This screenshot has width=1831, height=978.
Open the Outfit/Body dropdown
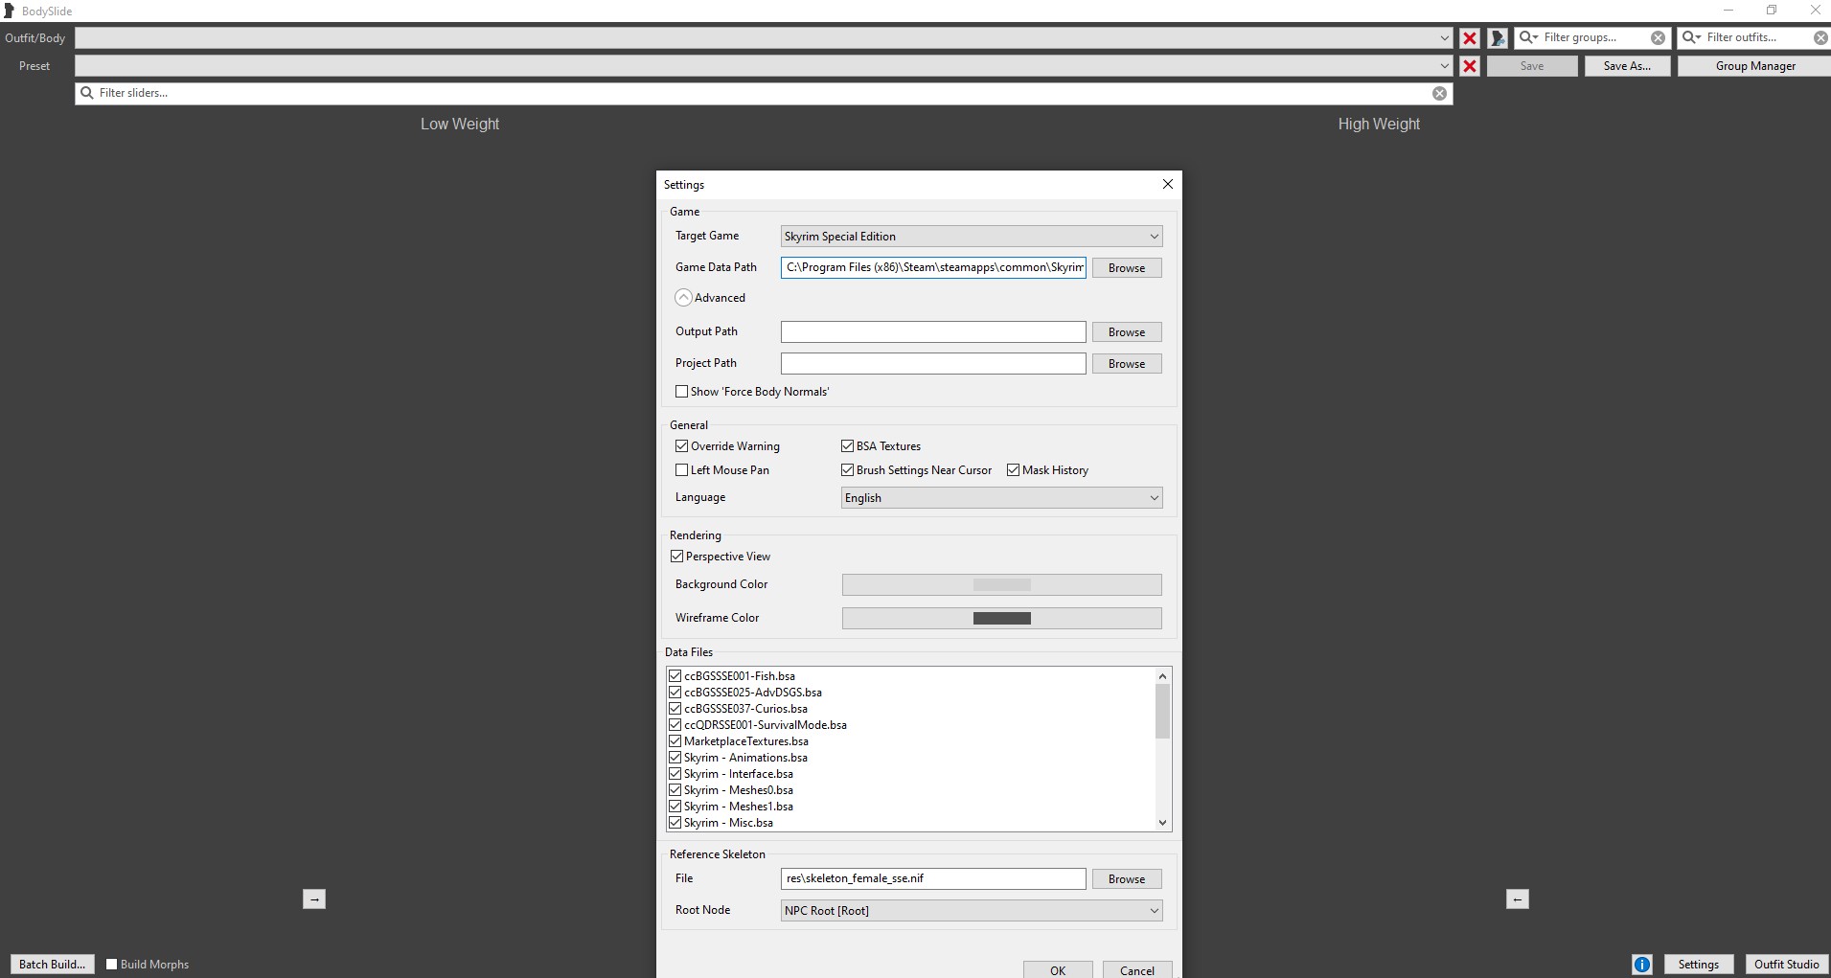[x=765, y=38]
